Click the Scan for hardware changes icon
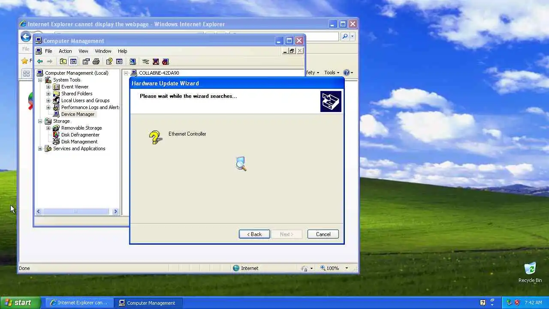Screen dimensions: 549x309 point(133,61)
